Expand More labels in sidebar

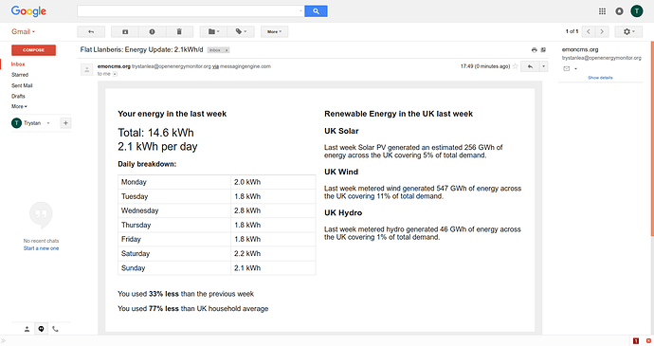pos(19,106)
